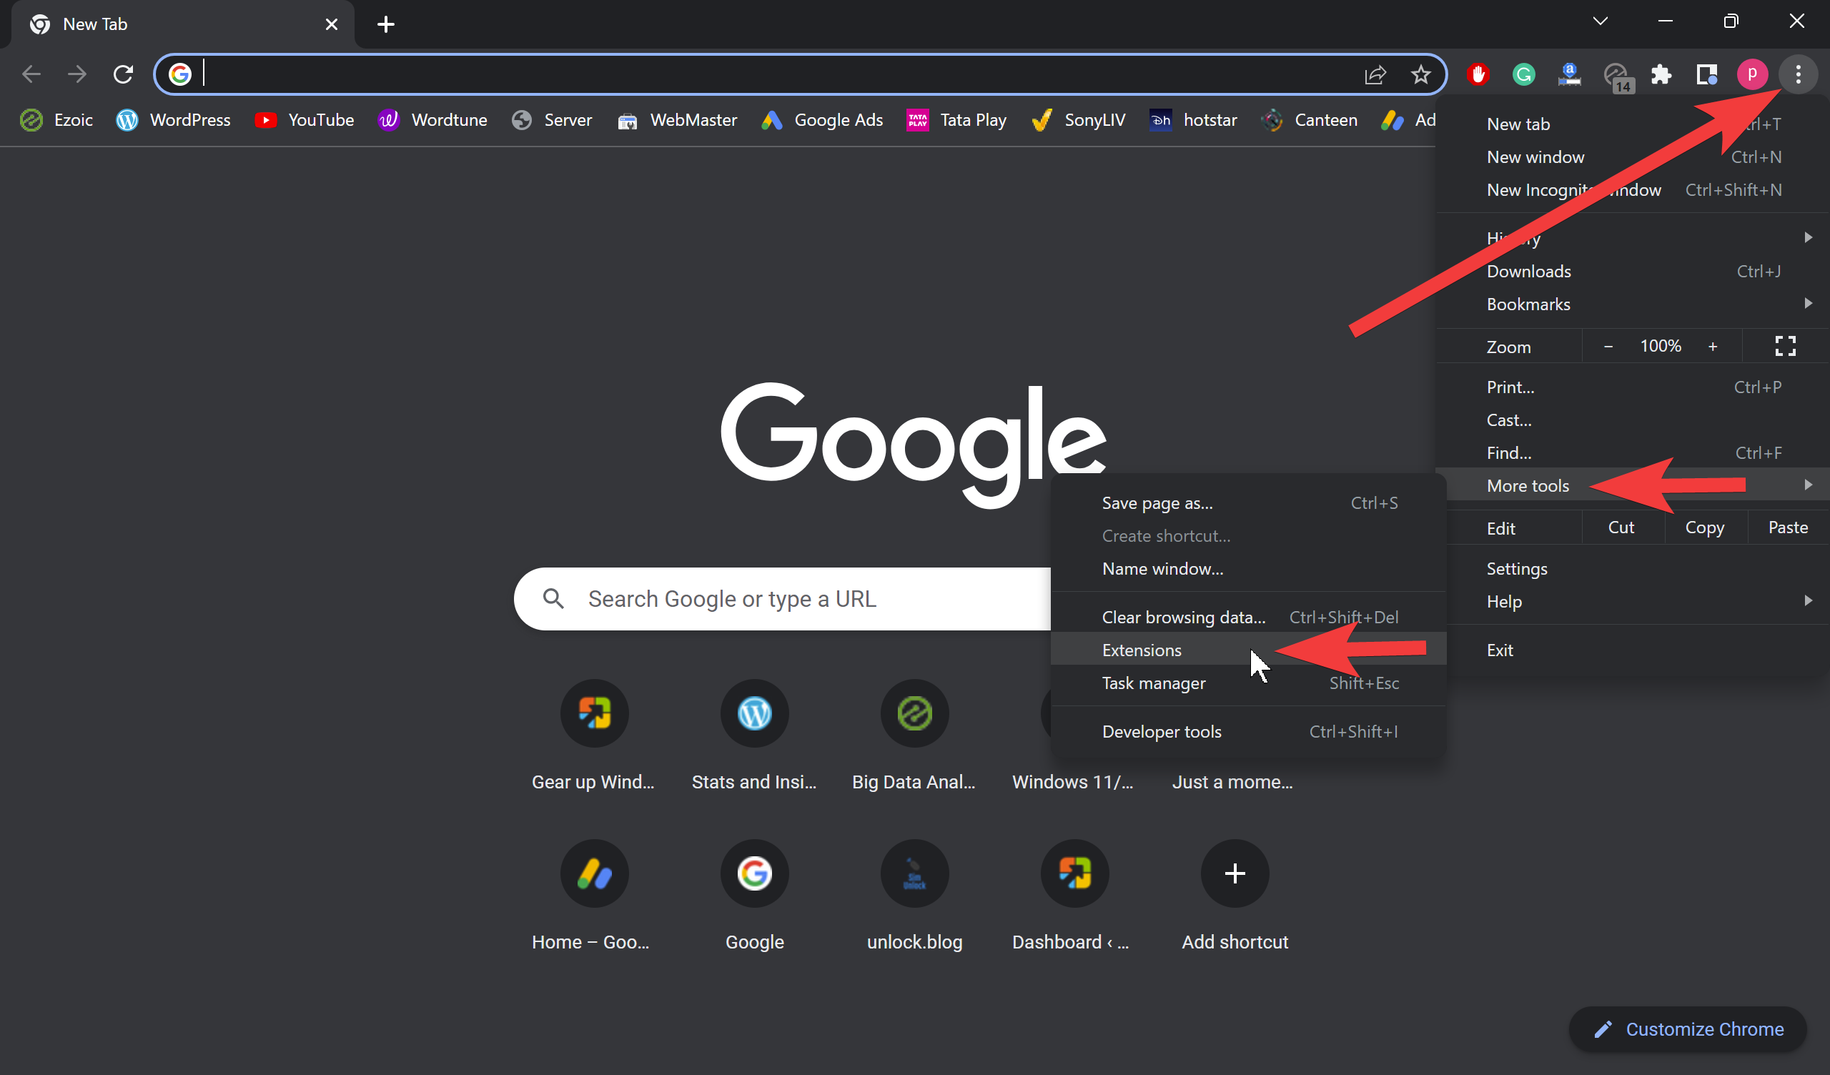Select New window in the Chrome menu
Viewport: 1830px width, 1075px height.
(1633, 157)
